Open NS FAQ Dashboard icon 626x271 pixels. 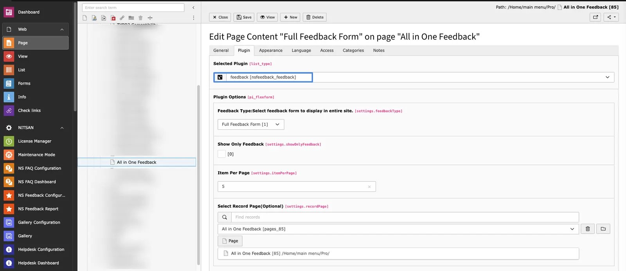point(9,182)
